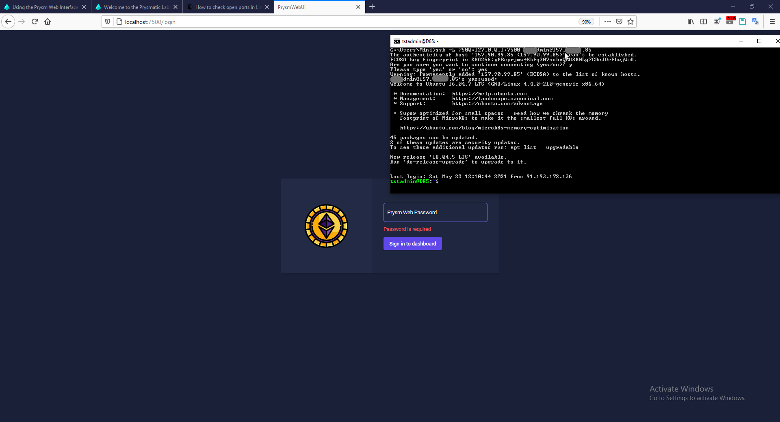The height and width of the screenshot is (422, 780).
Task: Click the blue save extension icon
Action: tap(743, 22)
